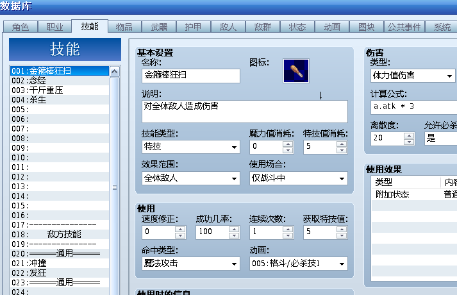Open the 敌群 tab

click(263, 27)
